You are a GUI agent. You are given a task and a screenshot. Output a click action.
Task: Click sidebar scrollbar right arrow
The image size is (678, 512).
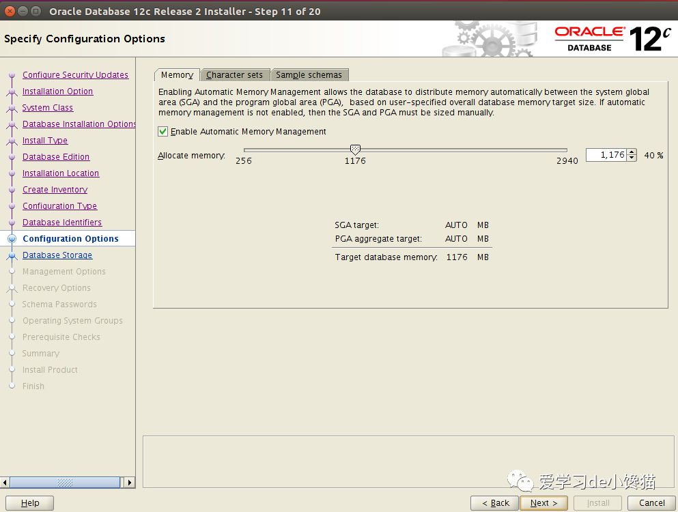[129, 482]
